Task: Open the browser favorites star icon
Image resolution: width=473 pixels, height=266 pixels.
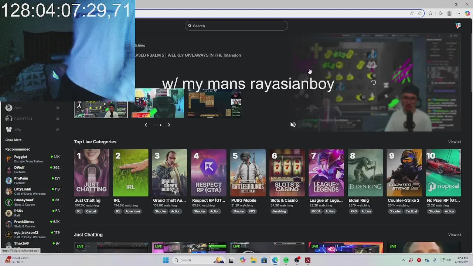Action: pyautogui.click(x=420, y=13)
